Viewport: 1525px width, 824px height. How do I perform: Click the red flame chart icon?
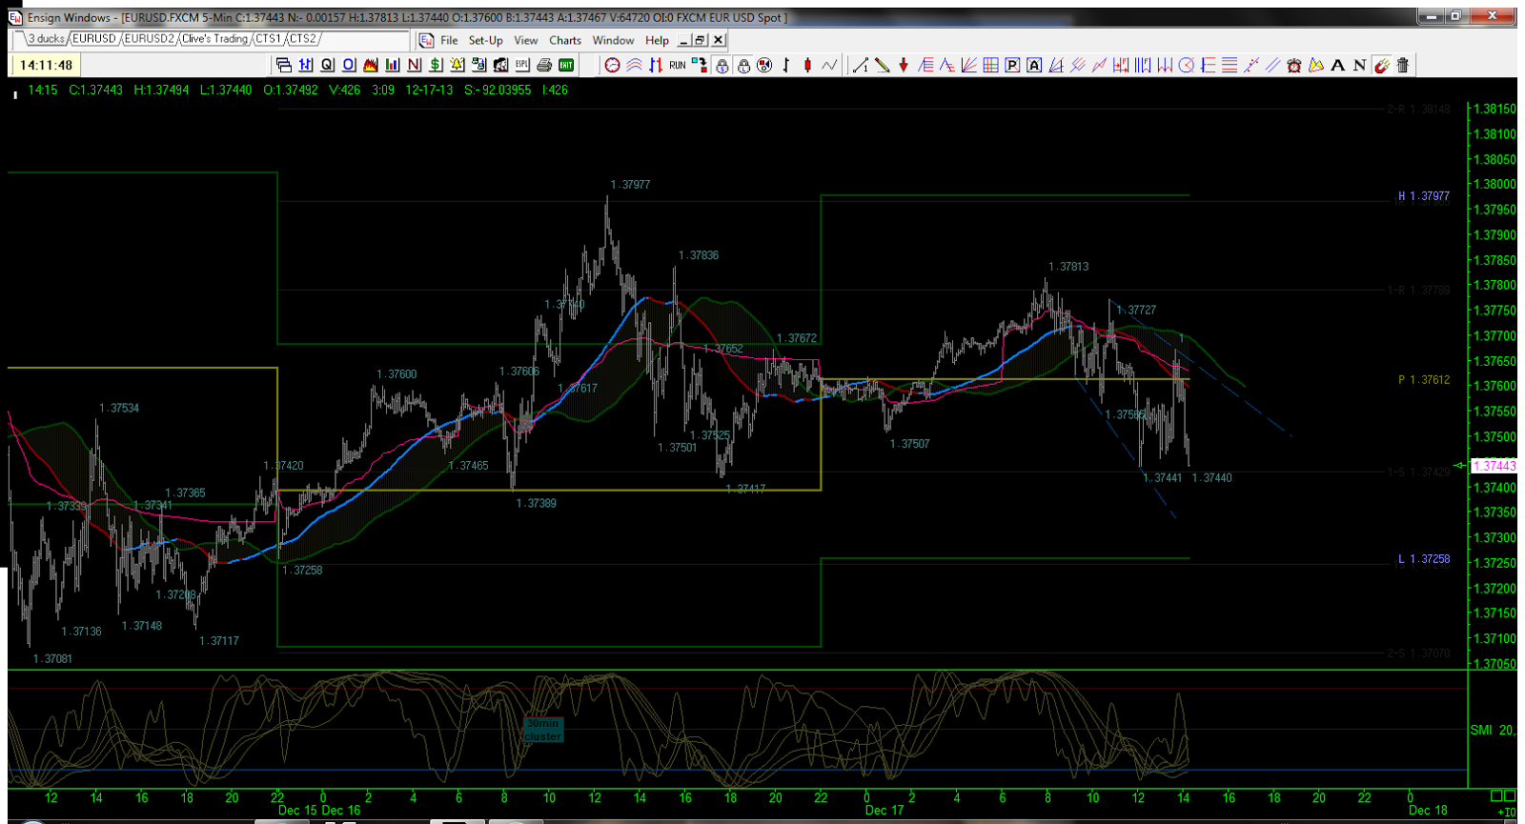tap(370, 65)
